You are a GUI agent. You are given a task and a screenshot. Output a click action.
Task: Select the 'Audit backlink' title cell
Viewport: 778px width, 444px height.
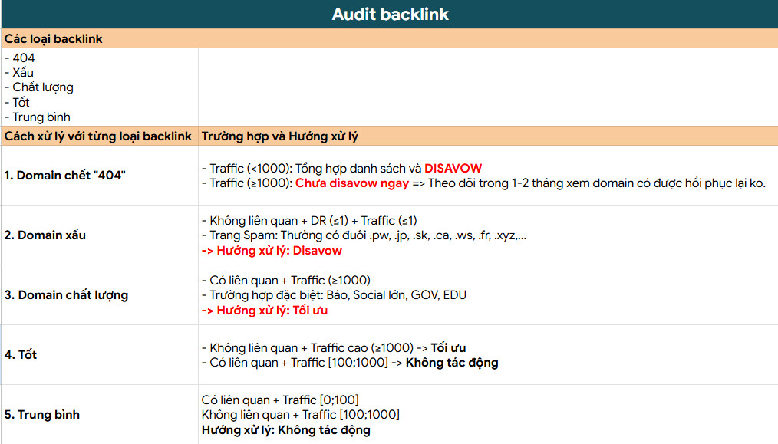click(x=390, y=14)
